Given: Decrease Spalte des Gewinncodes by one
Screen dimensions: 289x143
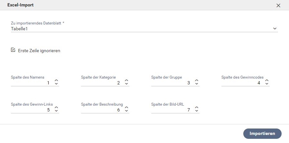Looking at the screenshot, I should [x=267, y=84].
